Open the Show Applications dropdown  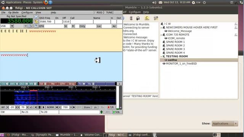tap(225, 124)
